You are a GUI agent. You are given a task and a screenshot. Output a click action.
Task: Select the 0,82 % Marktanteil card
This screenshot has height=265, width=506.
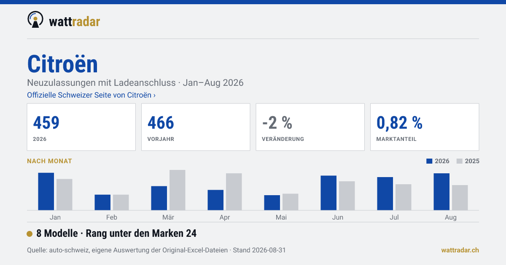click(425, 127)
